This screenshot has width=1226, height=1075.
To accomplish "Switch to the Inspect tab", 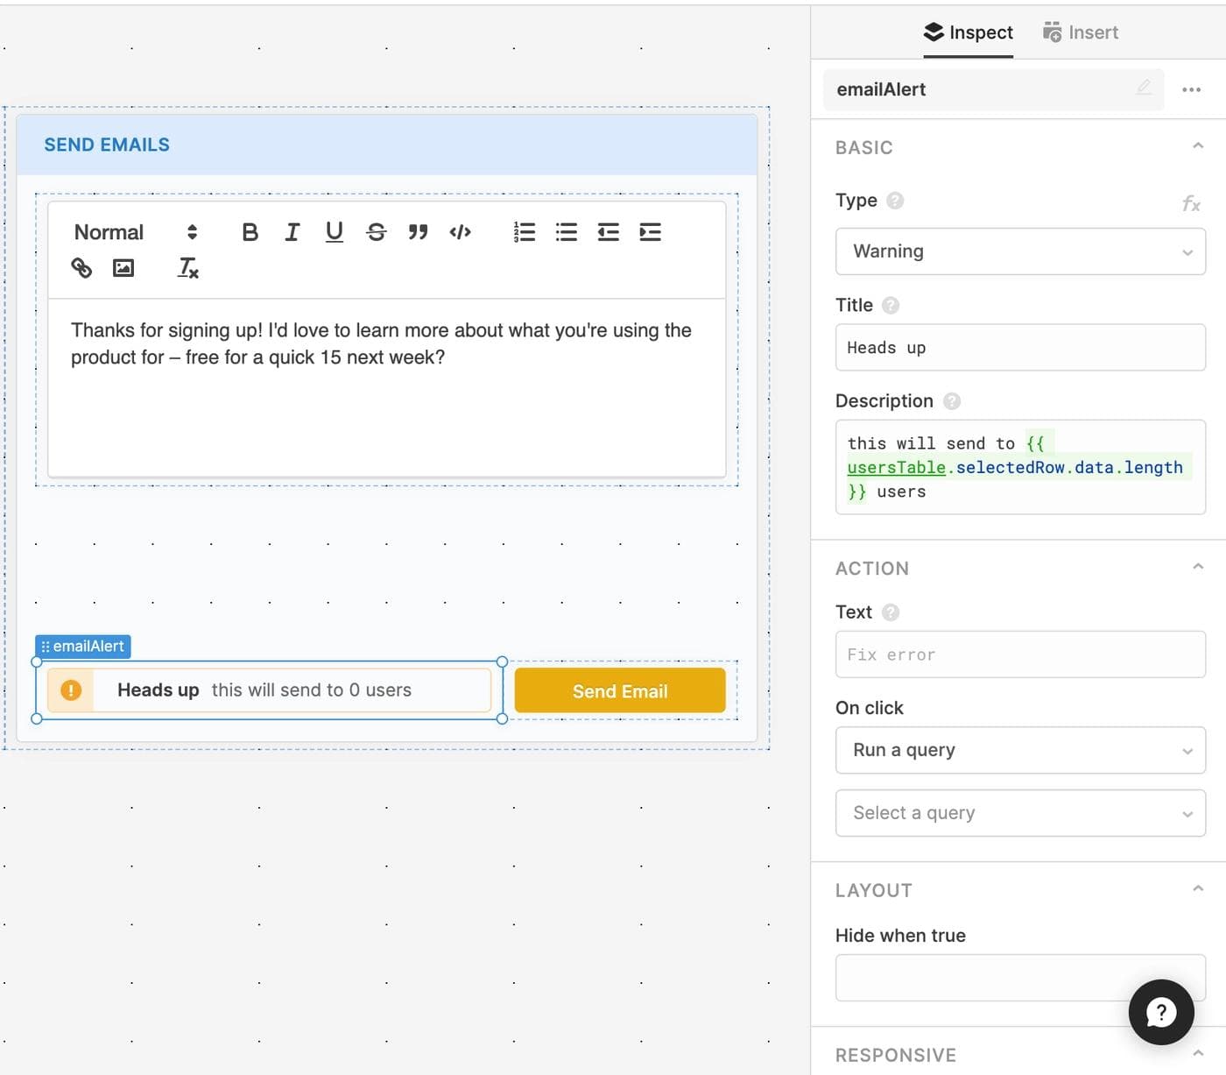I will (968, 32).
